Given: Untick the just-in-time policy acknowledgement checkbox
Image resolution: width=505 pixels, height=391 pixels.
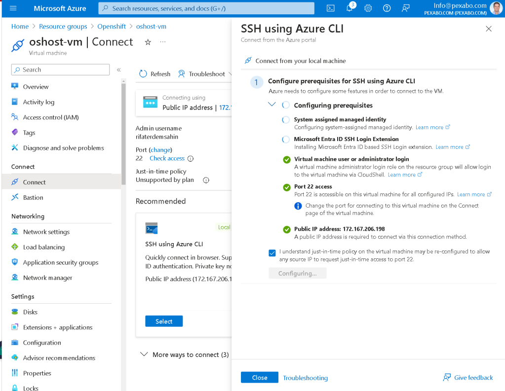Looking at the screenshot, I should (272, 253).
